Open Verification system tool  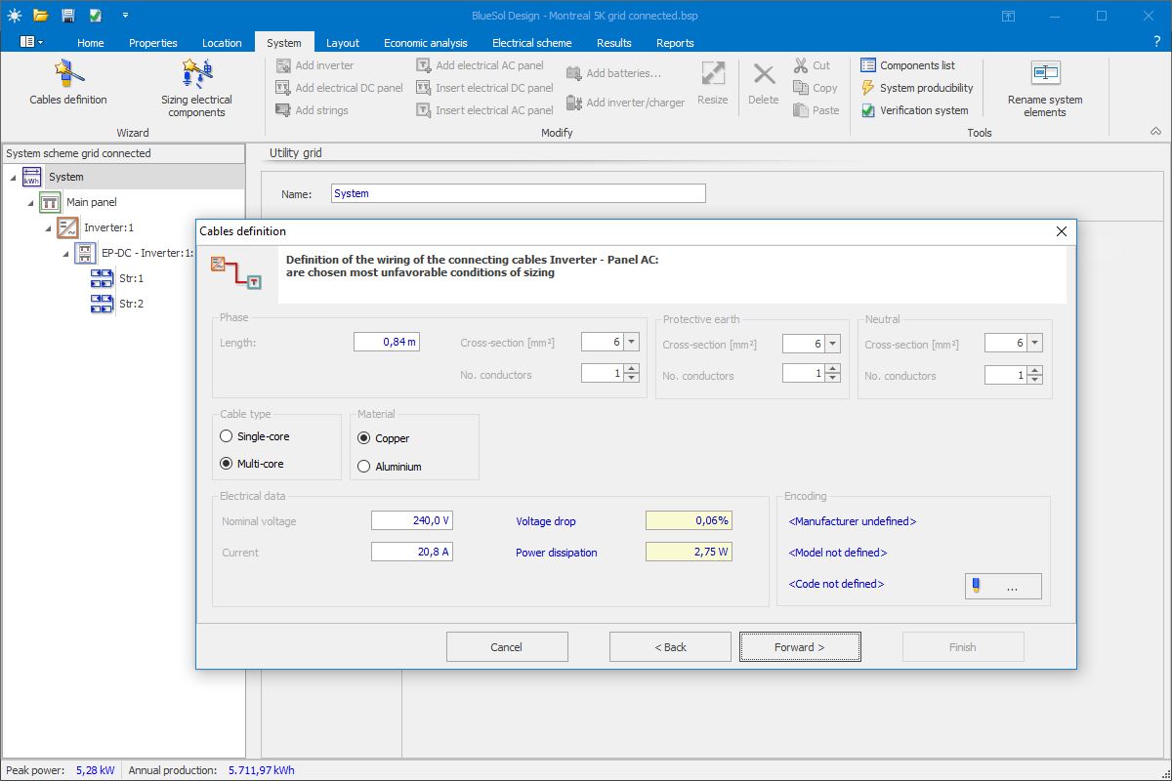tap(914, 110)
